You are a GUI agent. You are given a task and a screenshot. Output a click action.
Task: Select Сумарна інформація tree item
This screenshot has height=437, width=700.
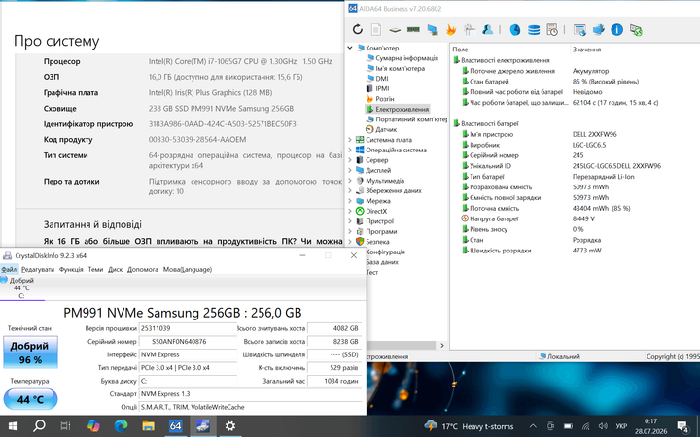tap(406, 58)
